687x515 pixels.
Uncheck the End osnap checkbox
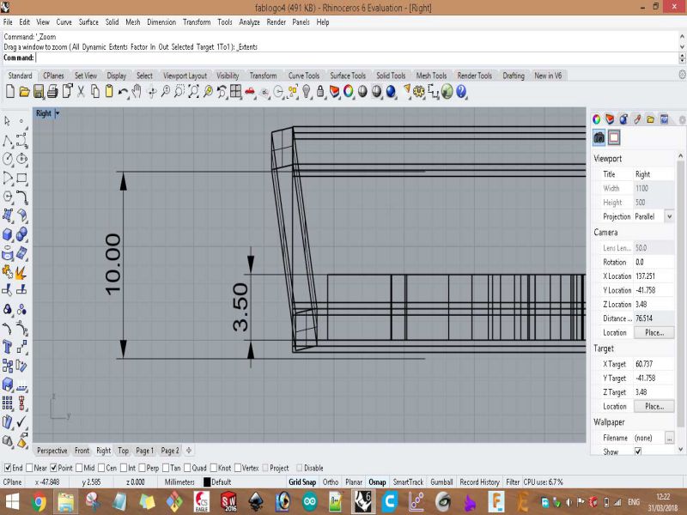tap(8, 468)
